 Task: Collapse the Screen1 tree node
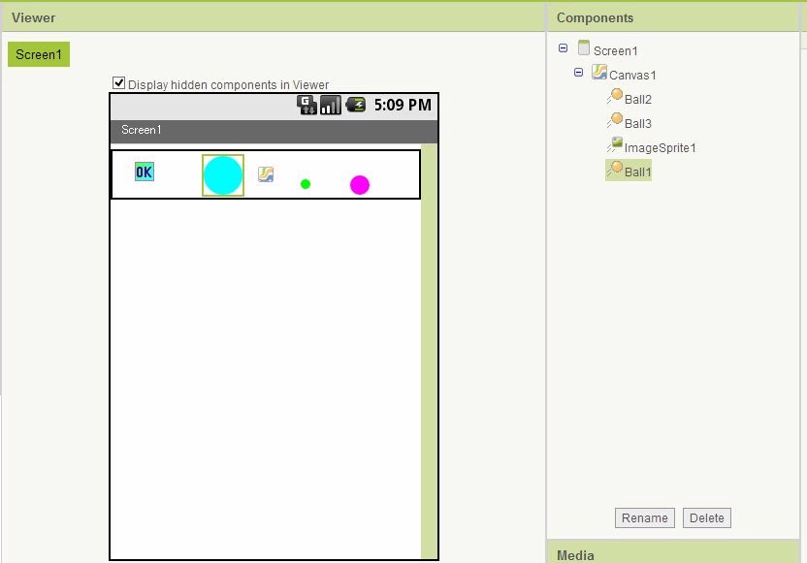point(564,48)
